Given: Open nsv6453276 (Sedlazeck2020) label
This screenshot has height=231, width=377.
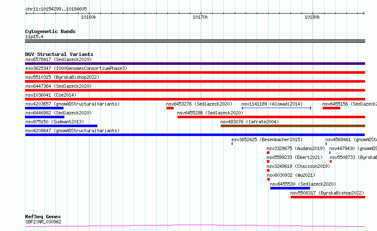Looking at the screenshot, I should 199,104.
